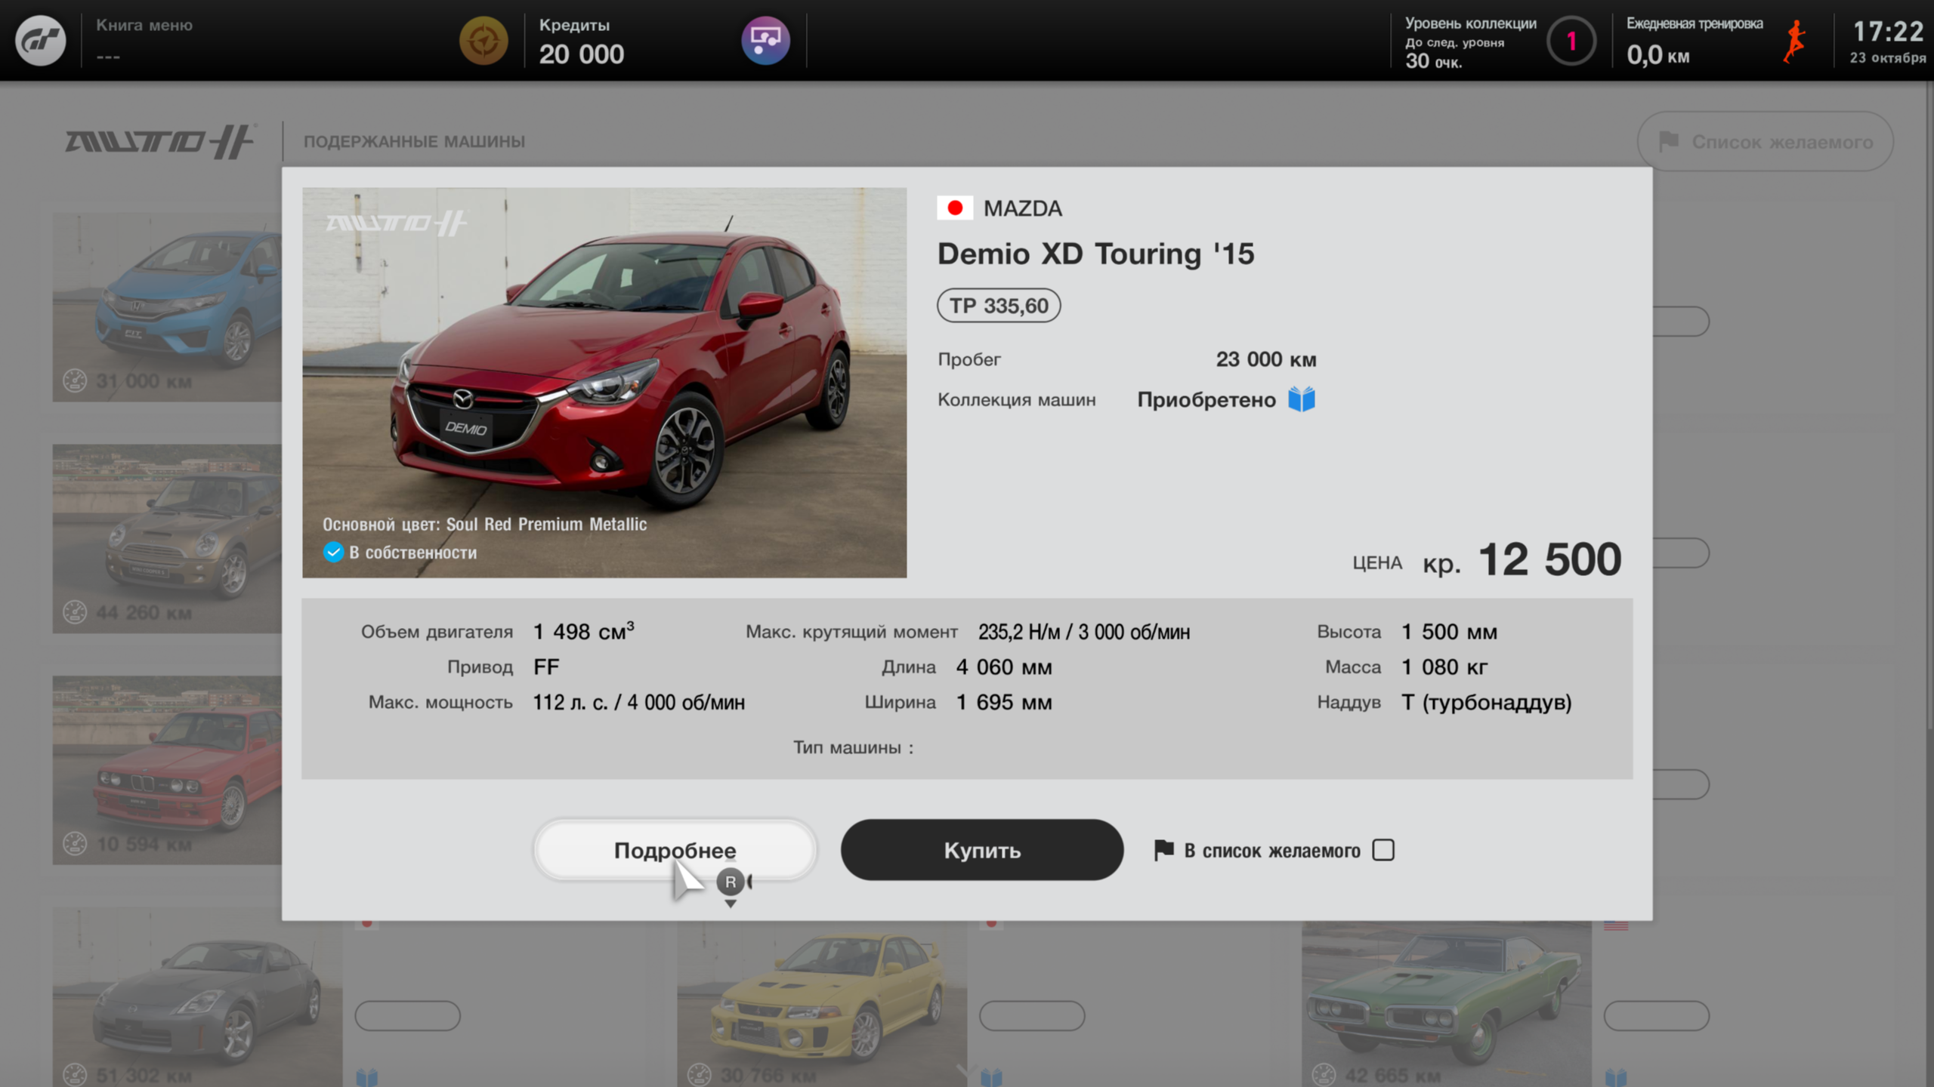Choose the green Dodge muscle car thumbnail
This screenshot has width=1934, height=1087.
(x=1446, y=1004)
